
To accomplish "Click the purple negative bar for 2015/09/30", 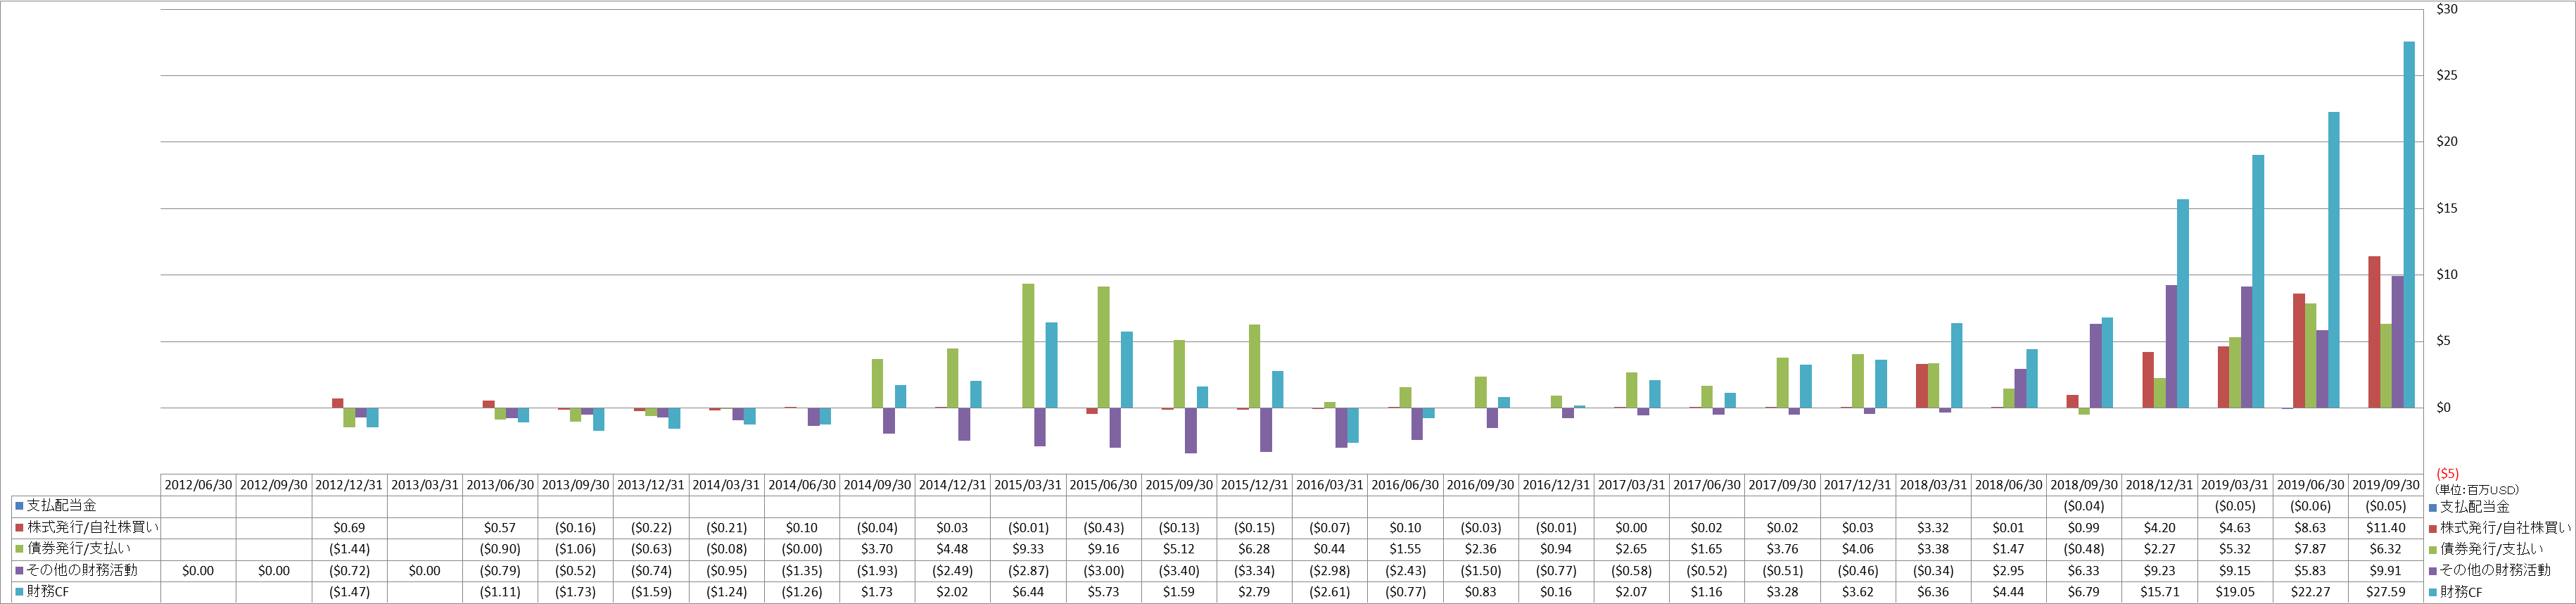I will pyautogui.click(x=1191, y=431).
